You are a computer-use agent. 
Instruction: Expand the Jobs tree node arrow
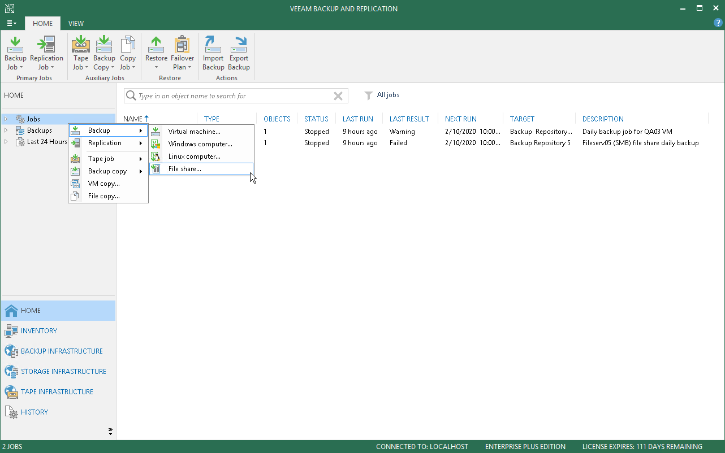(6, 119)
